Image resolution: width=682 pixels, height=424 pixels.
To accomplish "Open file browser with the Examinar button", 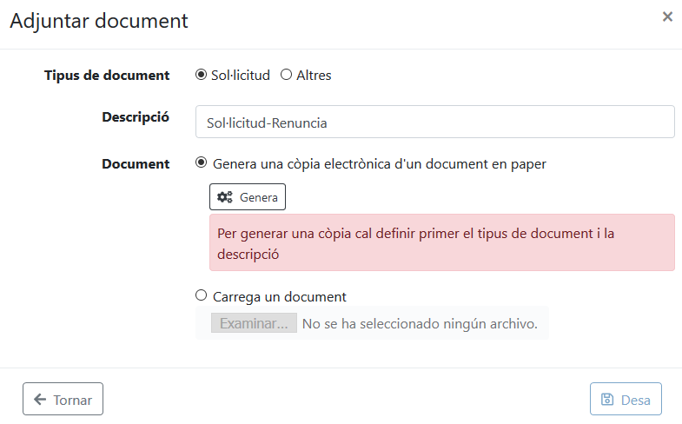I will 253,324.
